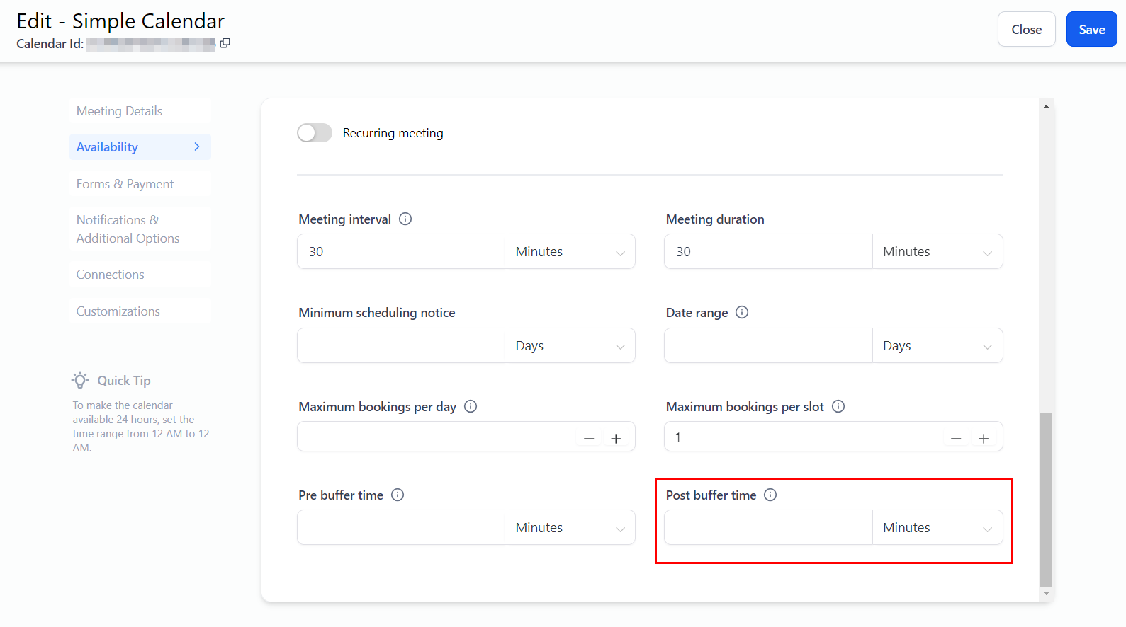This screenshot has height=627, width=1126.
Task: Click the scrollbar up arrow
Action: tap(1046, 107)
